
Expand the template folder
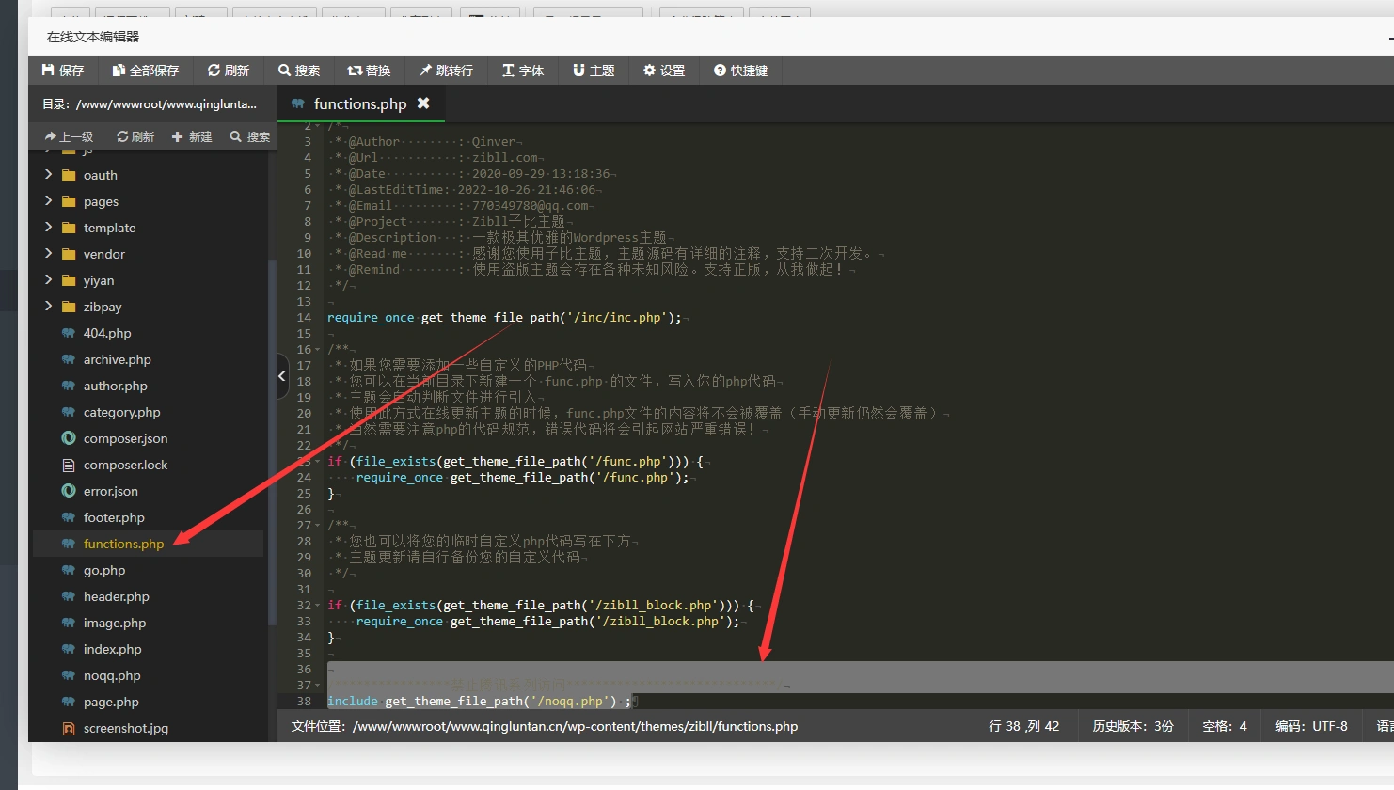(49, 228)
